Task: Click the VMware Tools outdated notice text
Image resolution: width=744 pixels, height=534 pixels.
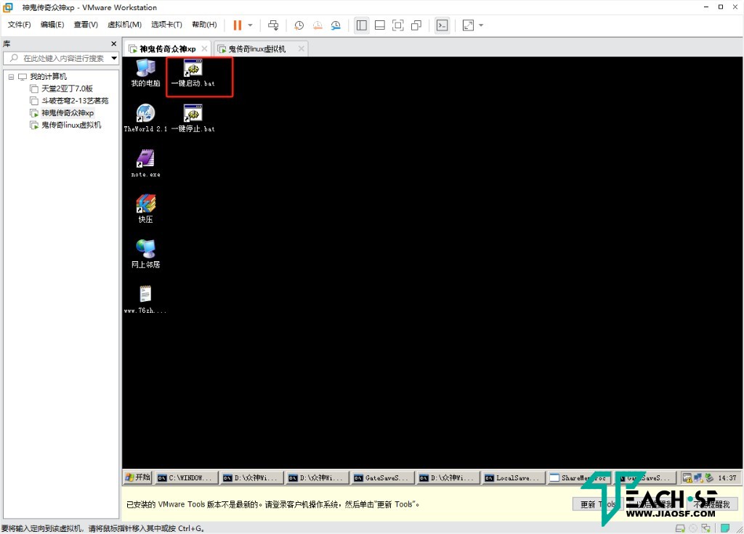Action: coord(273,504)
